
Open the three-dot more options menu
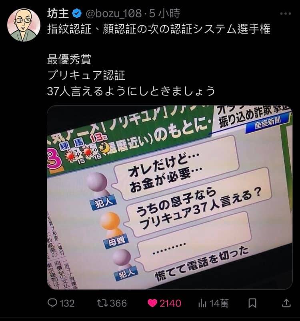285,14
